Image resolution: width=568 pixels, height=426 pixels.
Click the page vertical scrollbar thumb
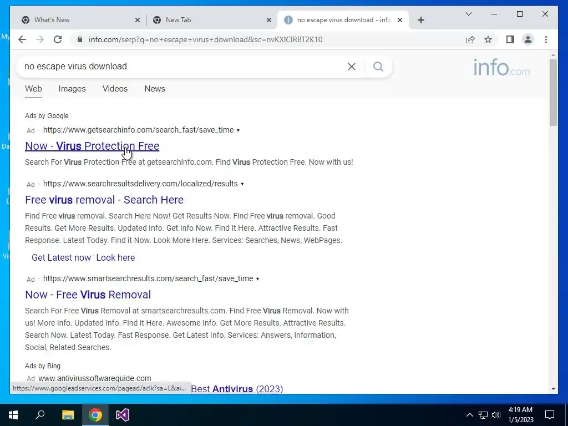553,93
